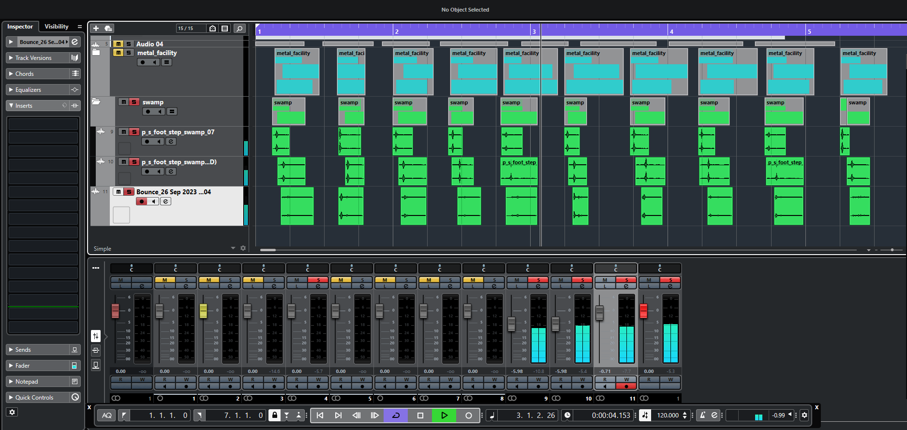Disable record on Bounce_26 track
Image resolution: width=907 pixels, height=430 pixels.
pos(142,201)
